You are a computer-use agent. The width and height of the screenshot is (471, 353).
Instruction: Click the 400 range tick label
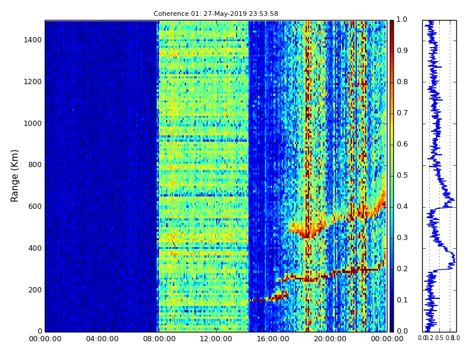[x=35, y=248]
